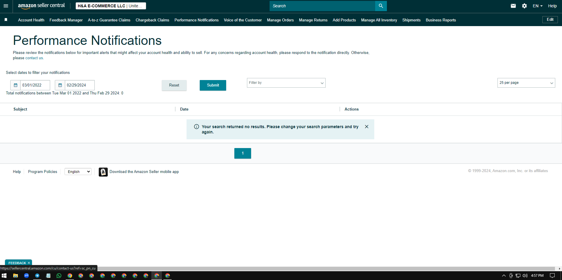This screenshot has width=562, height=280.
Task: Click the Subject column header
Action: (20, 109)
